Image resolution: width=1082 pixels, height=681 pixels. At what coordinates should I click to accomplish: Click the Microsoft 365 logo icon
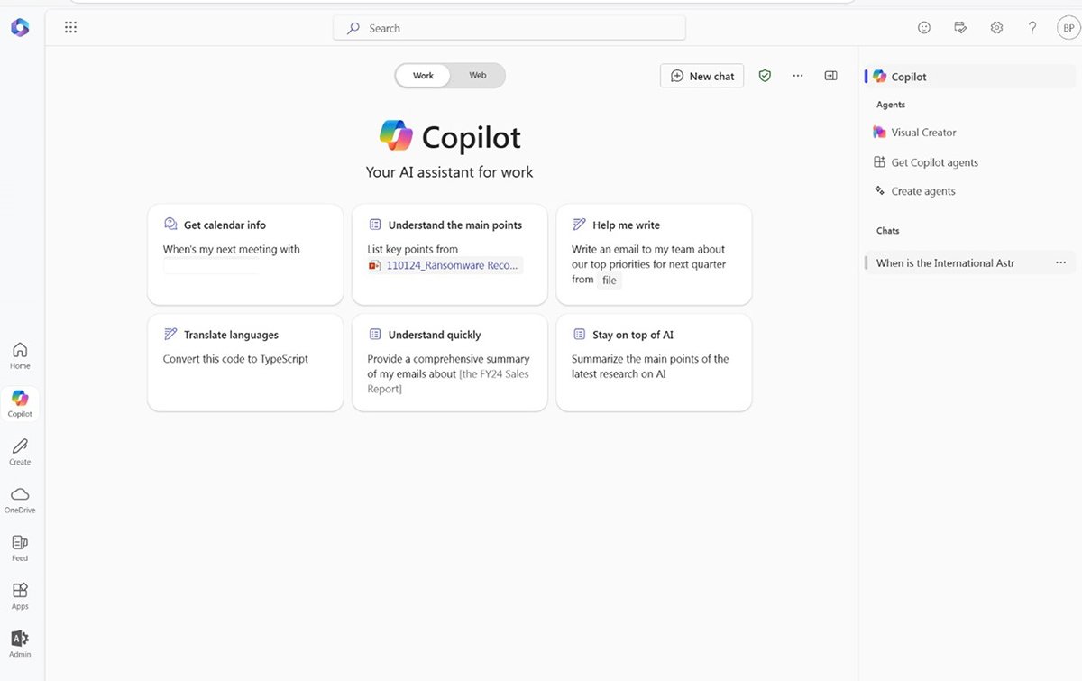pos(20,28)
